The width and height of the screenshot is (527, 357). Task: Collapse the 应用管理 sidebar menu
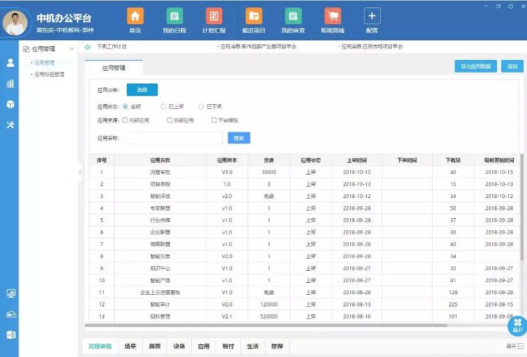pos(71,49)
